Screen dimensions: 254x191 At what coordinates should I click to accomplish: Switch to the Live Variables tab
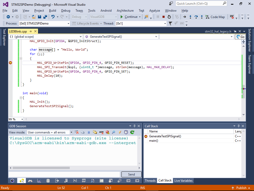pos(183,180)
